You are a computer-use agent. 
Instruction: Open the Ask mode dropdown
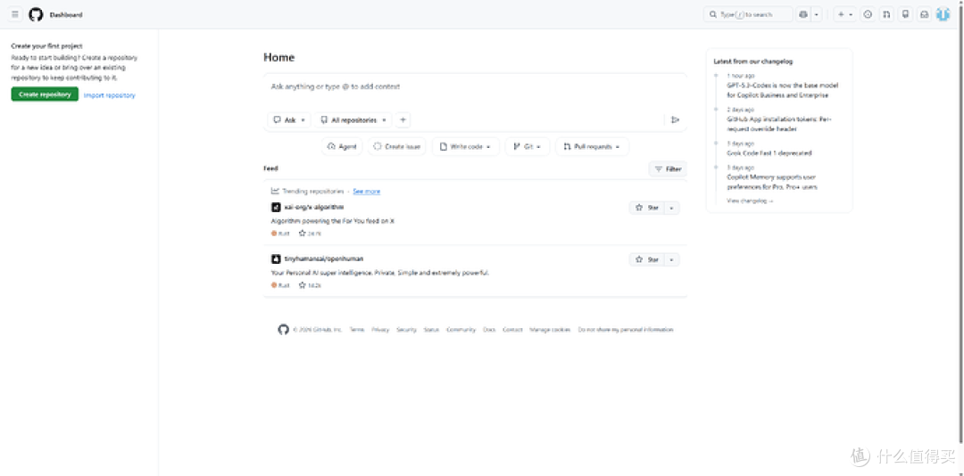pos(289,119)
